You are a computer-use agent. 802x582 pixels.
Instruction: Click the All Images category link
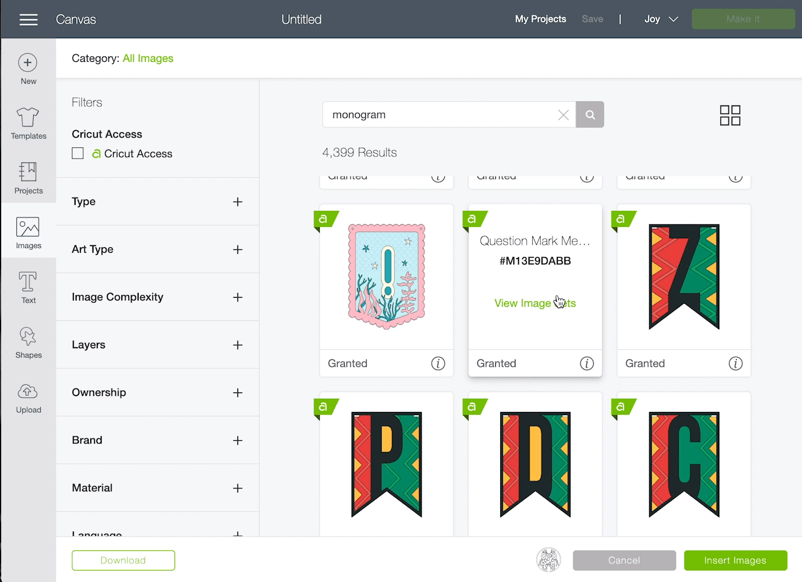[148, 58]
